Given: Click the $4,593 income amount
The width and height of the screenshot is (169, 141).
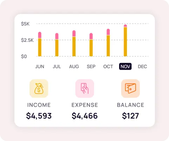Looking at the screenshot, I should (39, 116).
